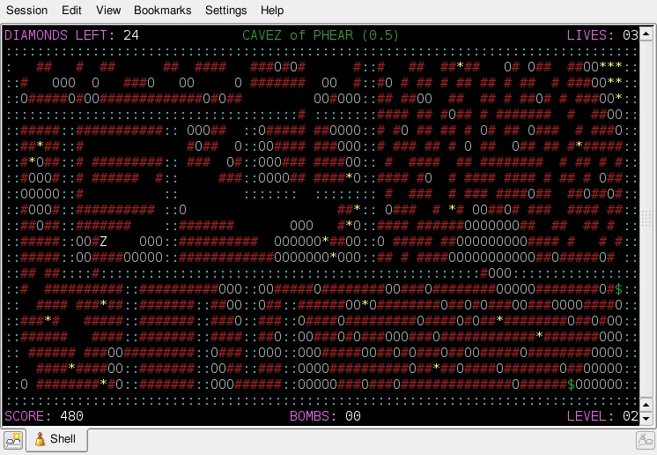Click the white Z player character
Screen dimensions: 657x455
[x=103, y=241]
